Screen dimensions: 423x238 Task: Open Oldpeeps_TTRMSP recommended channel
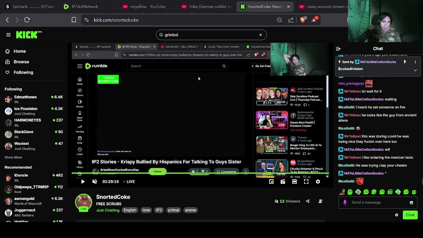click(x=34, y=189)
